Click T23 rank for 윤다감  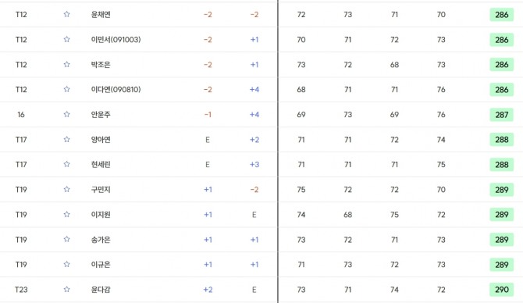tap(21, 290)
